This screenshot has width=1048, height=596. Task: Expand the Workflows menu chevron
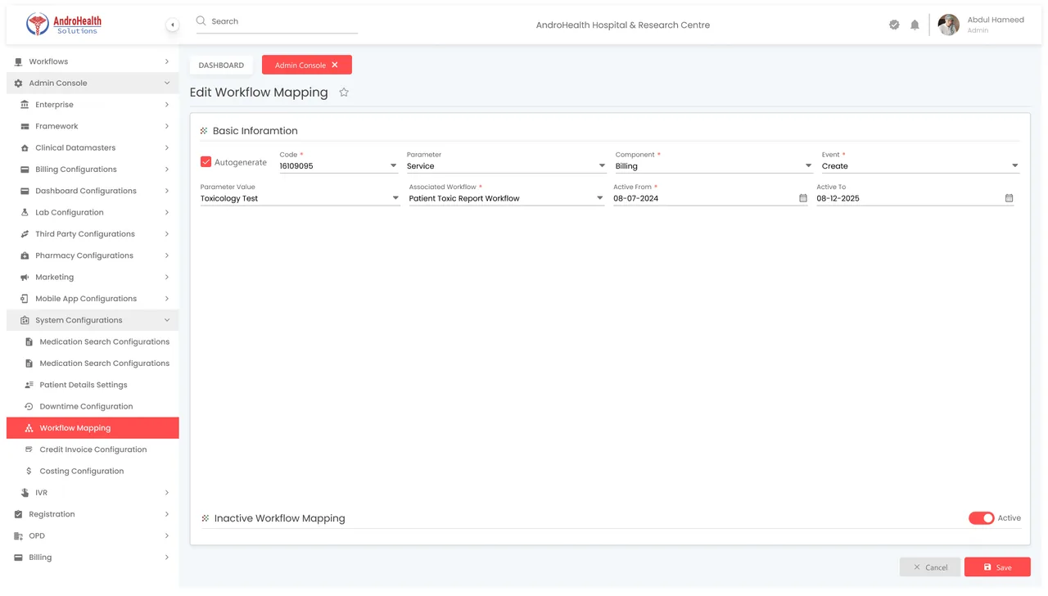(x=167, y=61)
